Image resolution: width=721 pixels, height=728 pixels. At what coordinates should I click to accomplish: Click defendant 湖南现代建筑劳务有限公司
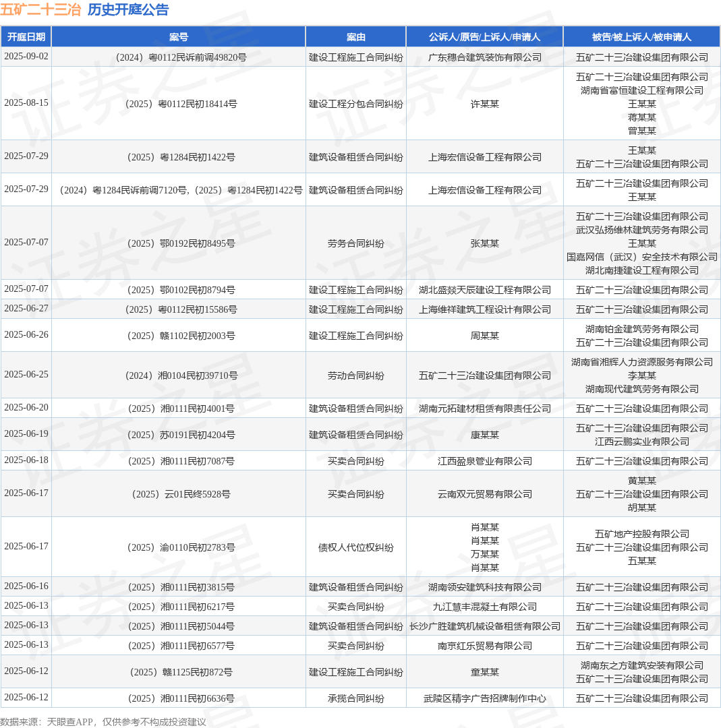click(641, 389)
